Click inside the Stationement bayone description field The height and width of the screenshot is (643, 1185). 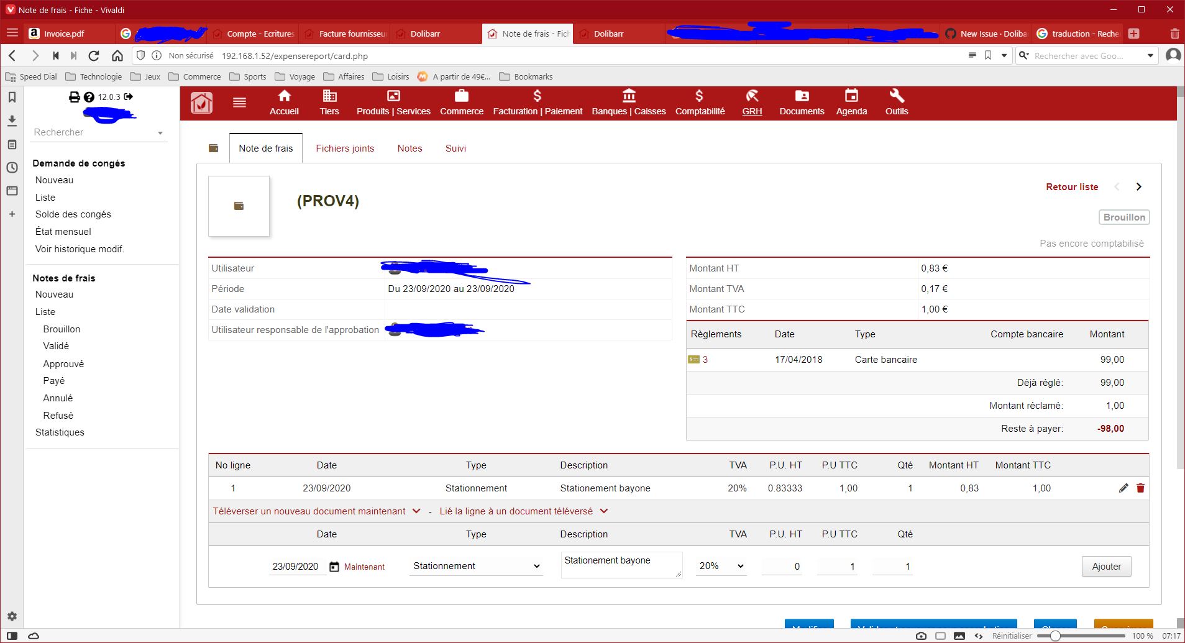(620, 564)
